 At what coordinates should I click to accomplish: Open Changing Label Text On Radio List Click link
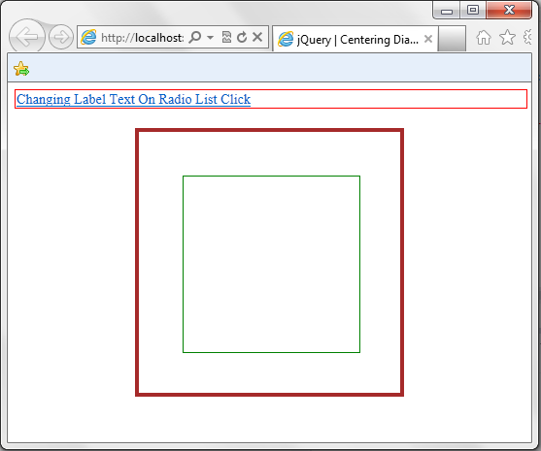(x=133, y=99)
